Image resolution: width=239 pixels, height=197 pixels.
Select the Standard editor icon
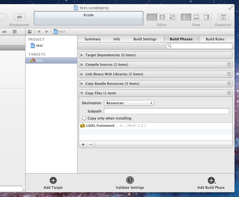[152, 17]
